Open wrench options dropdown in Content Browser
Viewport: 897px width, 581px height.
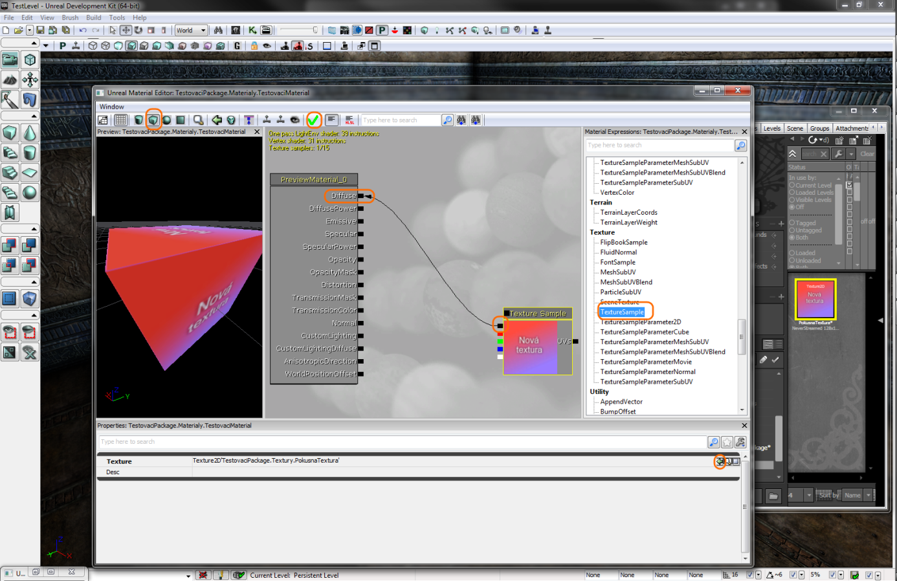click(x=851, y=154)
